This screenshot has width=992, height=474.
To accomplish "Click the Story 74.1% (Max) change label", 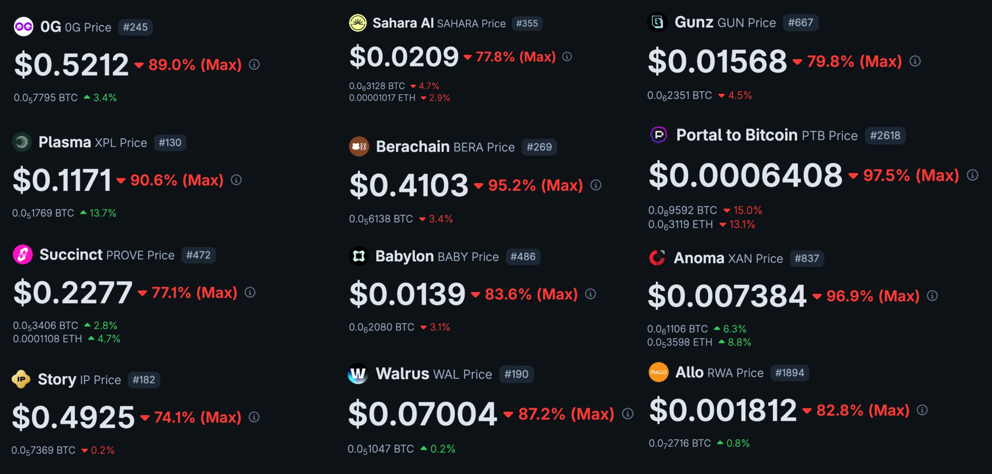I will point(197,417).
